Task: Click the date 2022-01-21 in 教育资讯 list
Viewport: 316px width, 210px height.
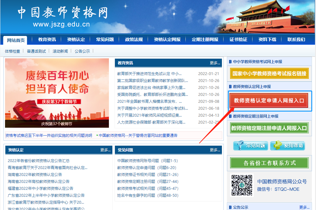Action: tap(209, 74)
